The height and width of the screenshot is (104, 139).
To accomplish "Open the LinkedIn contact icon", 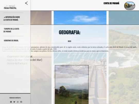I will tap(11, 102).
